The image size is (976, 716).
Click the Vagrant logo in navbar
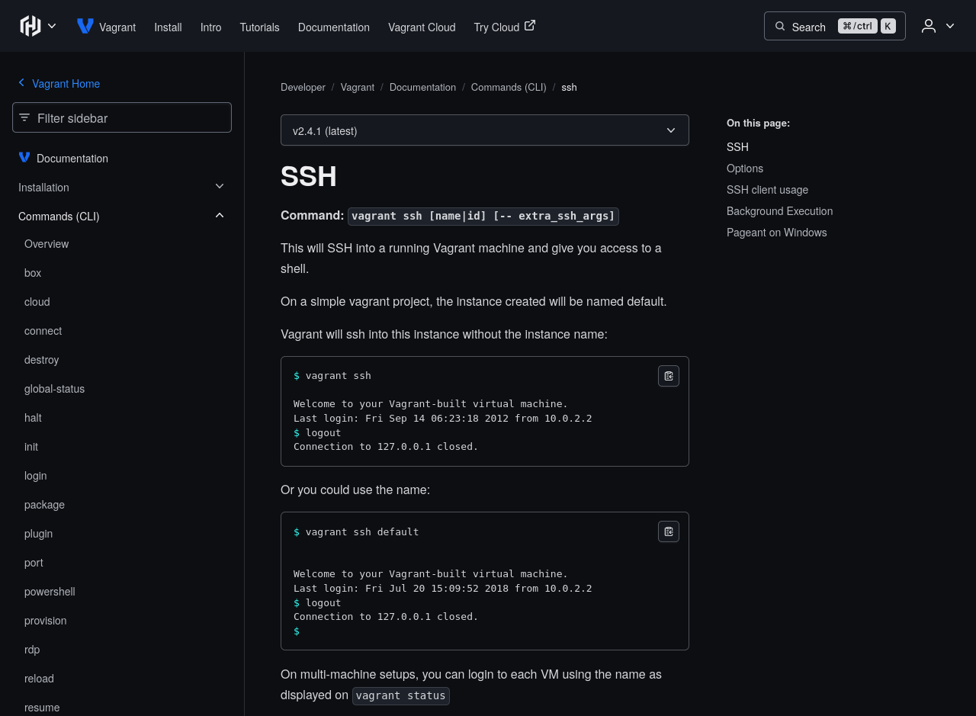85,26
